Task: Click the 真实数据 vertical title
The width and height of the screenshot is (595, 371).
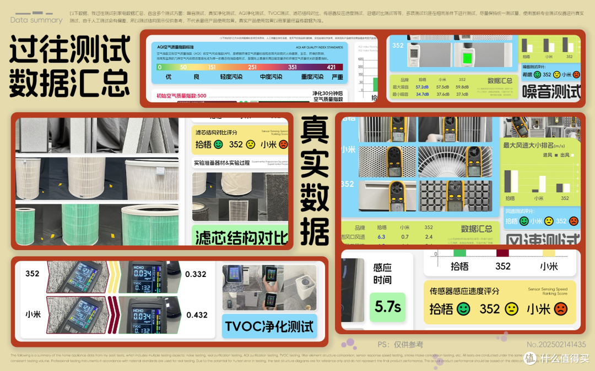Action: click(314, 181)
